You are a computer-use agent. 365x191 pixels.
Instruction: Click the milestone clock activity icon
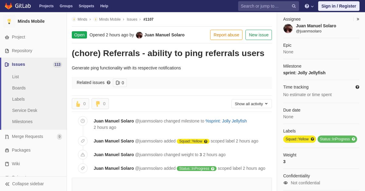click(83, 121)
